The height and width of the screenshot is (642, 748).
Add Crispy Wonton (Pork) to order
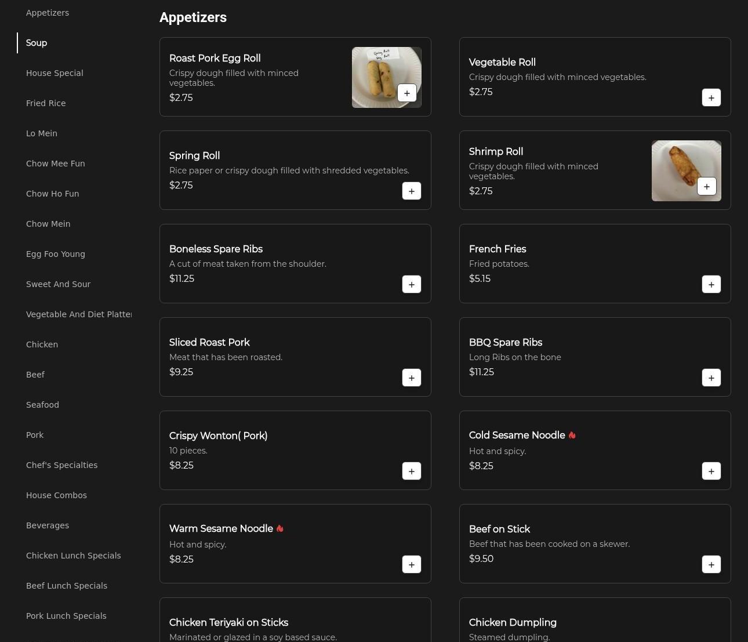point(411,471)
